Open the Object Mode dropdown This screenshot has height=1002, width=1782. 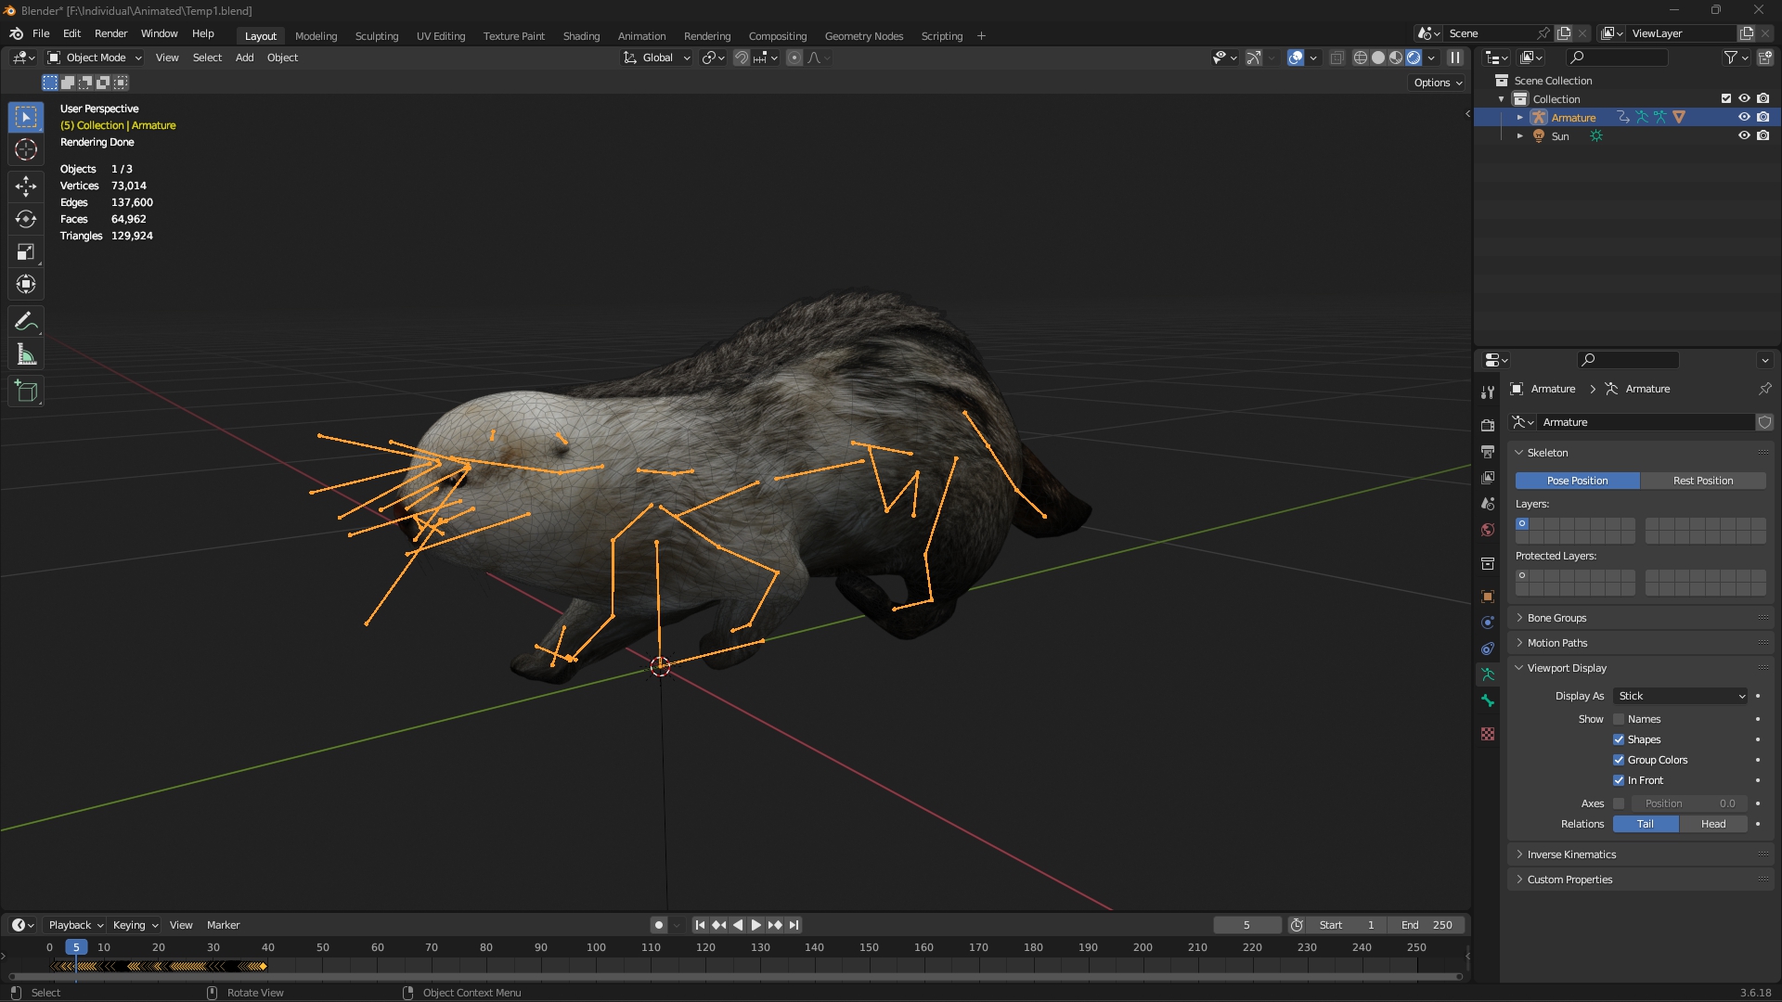pyautogui.click(x=95, y=58)
